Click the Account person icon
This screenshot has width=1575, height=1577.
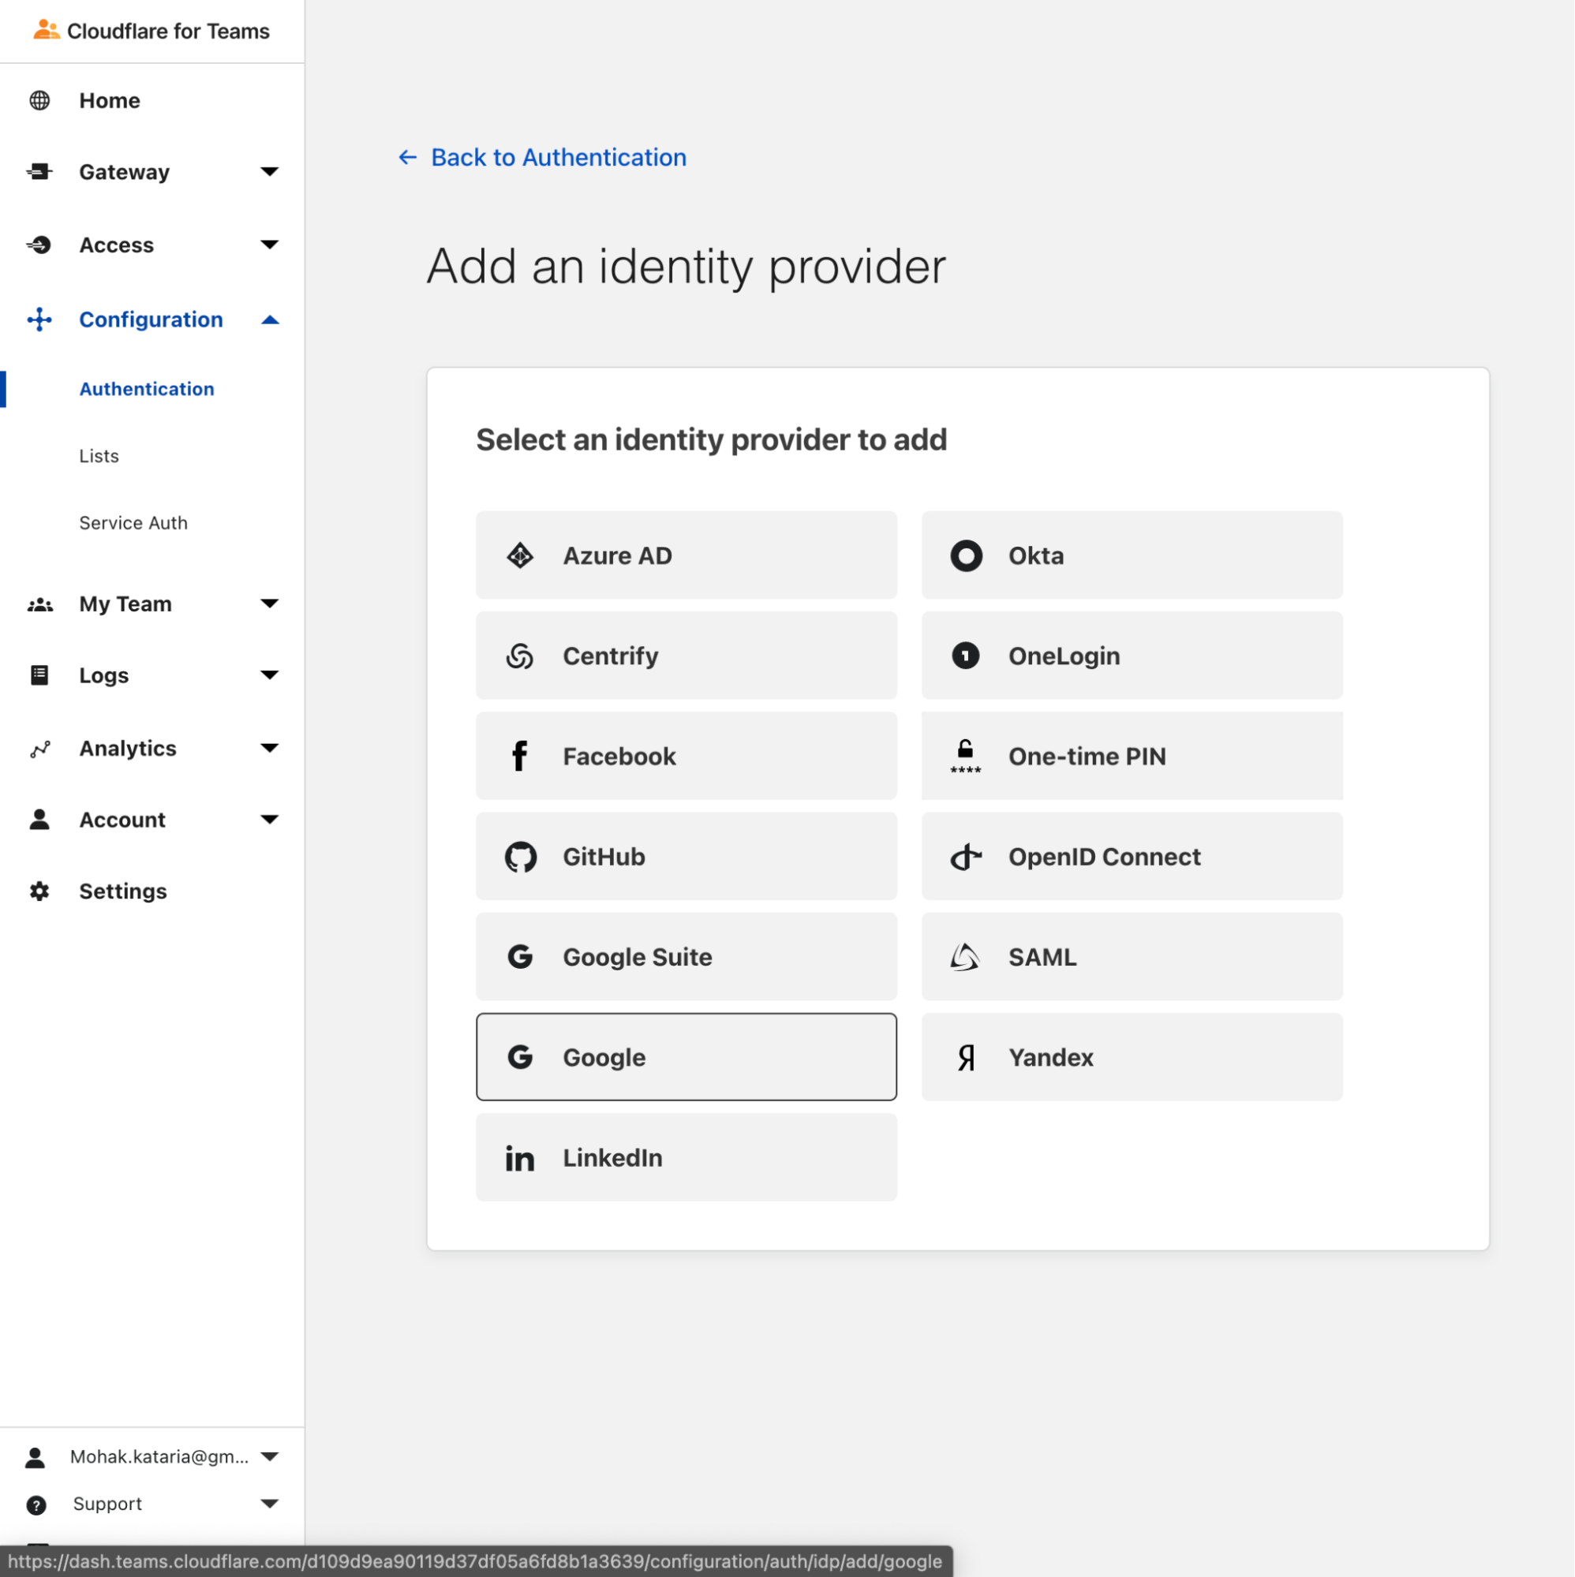coord(39,820)
